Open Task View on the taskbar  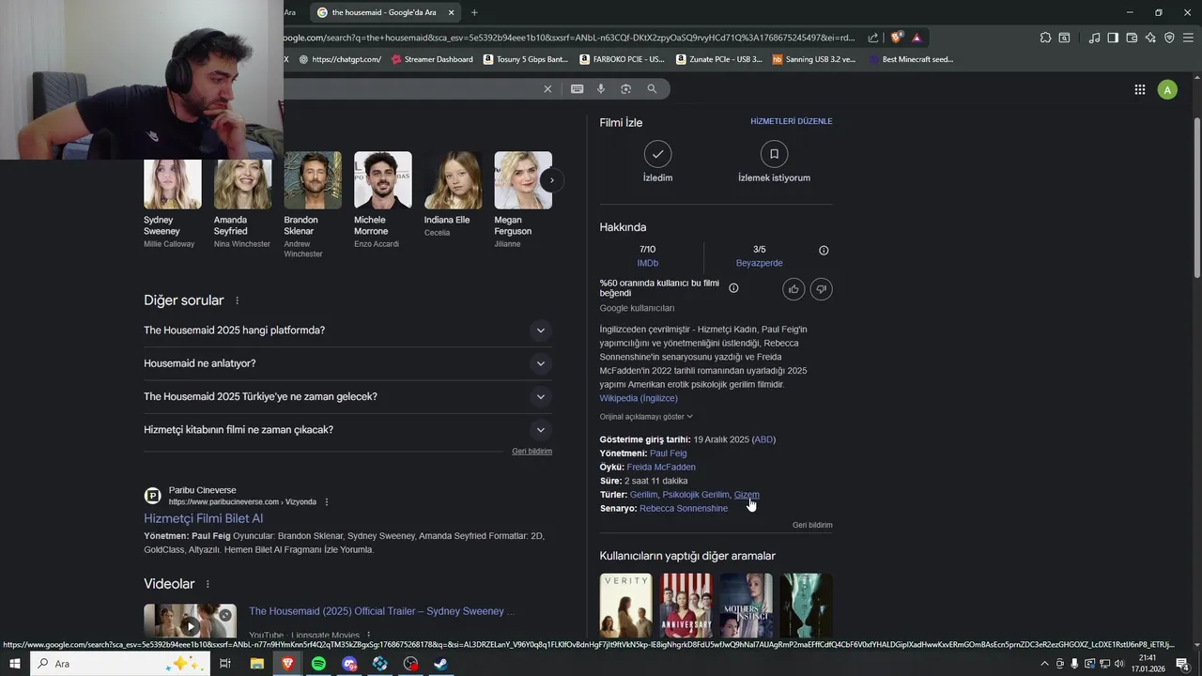[225, 664]
